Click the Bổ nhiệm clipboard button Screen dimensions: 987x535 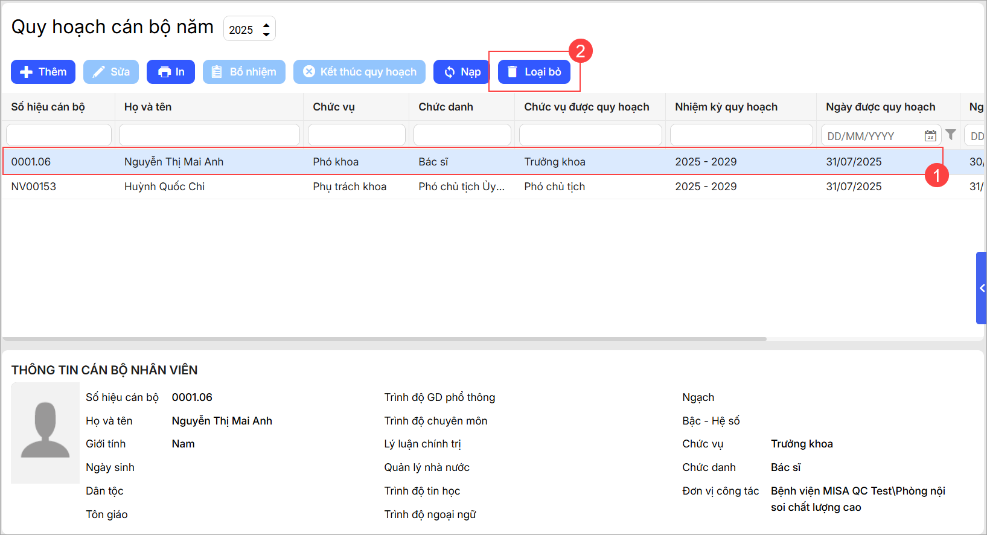[244, 72]
